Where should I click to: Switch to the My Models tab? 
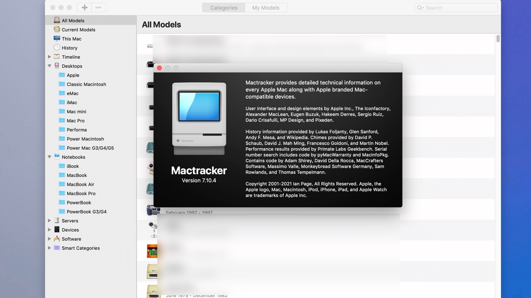pos(266,7)
